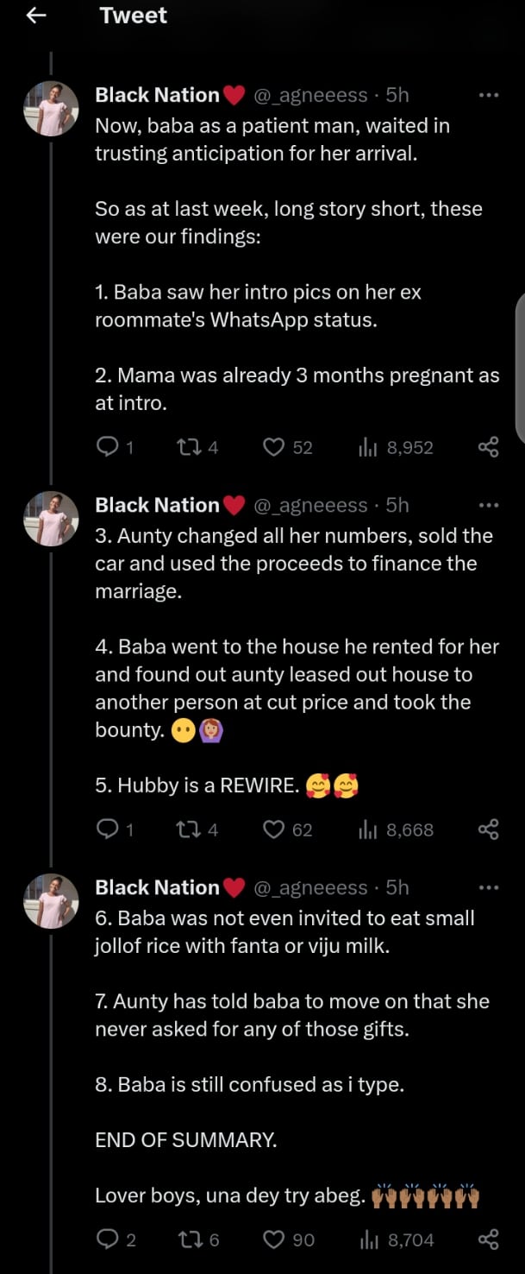Retweet the 'END OF SUMMARY' tweet

[x=187, y=1239]
